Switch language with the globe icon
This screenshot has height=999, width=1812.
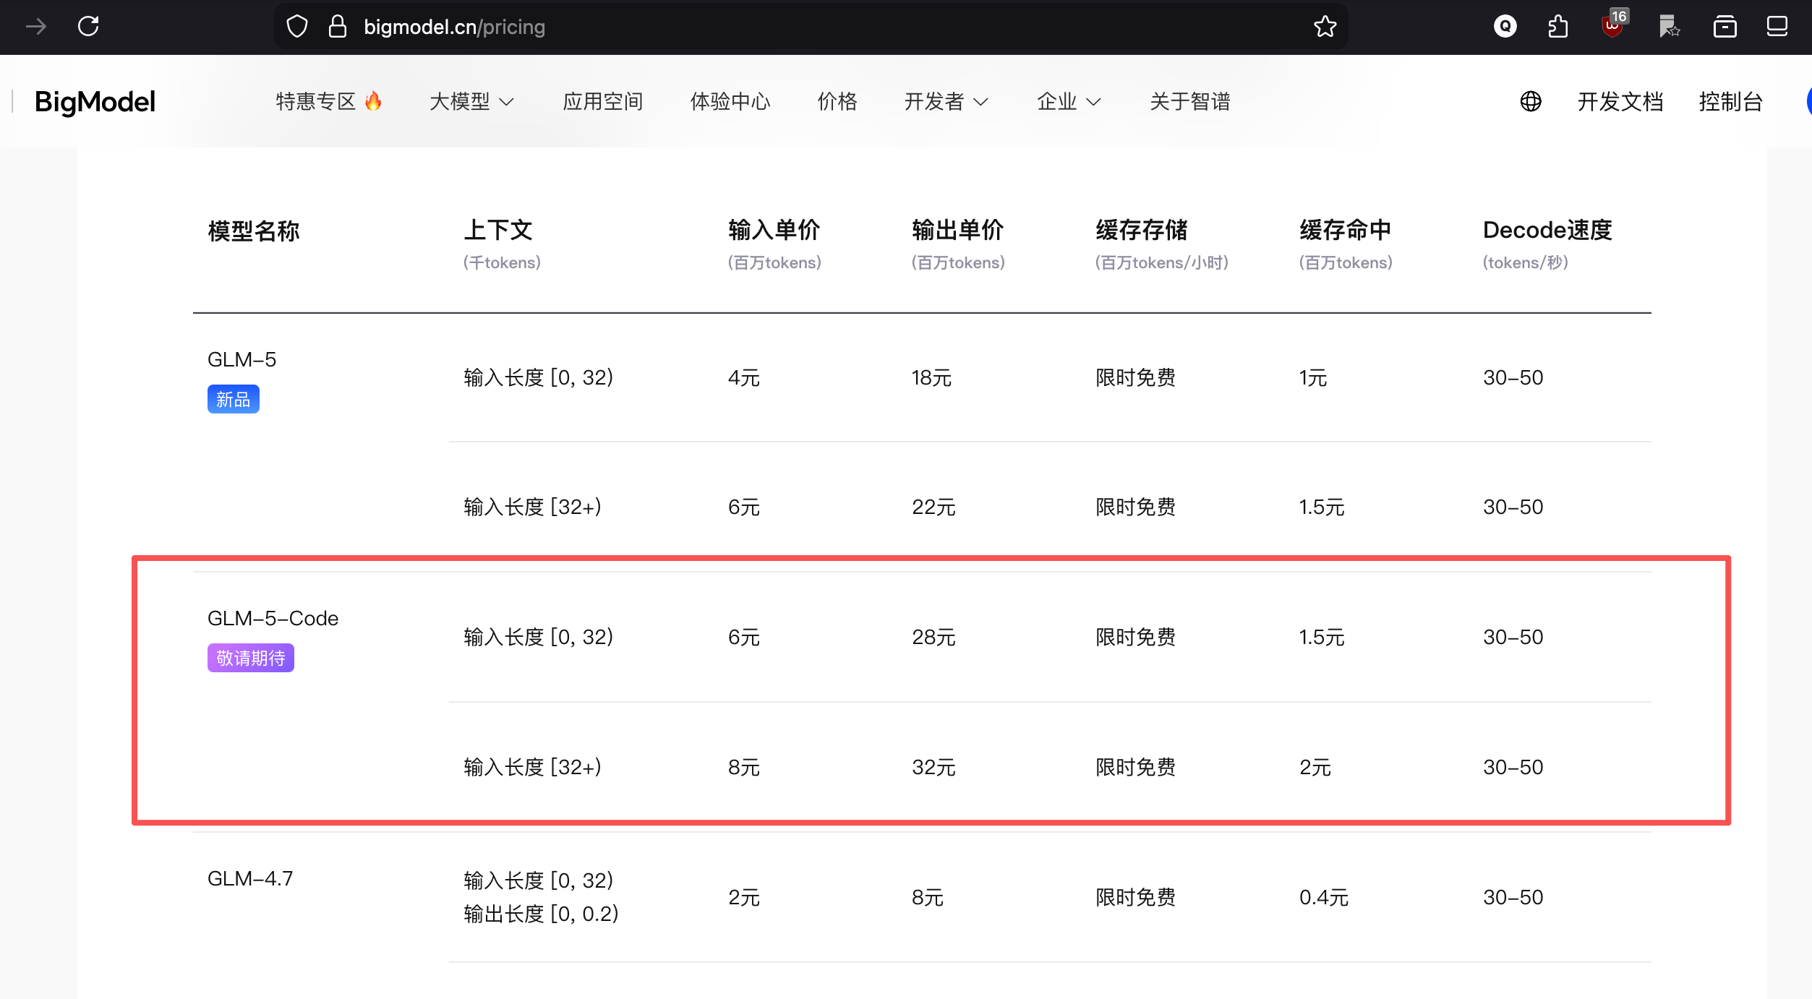(1531, 101)
